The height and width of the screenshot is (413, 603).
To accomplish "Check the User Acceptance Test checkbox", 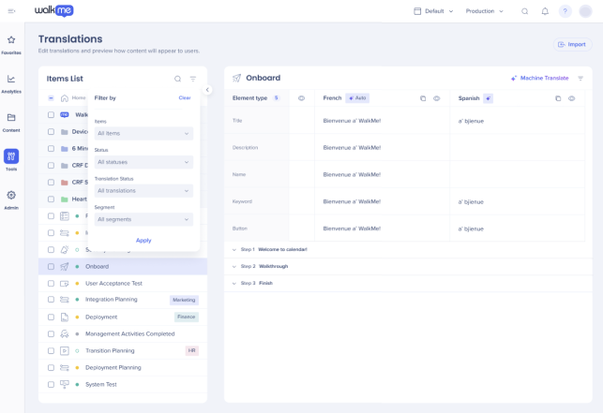I will tap(51, 284).
